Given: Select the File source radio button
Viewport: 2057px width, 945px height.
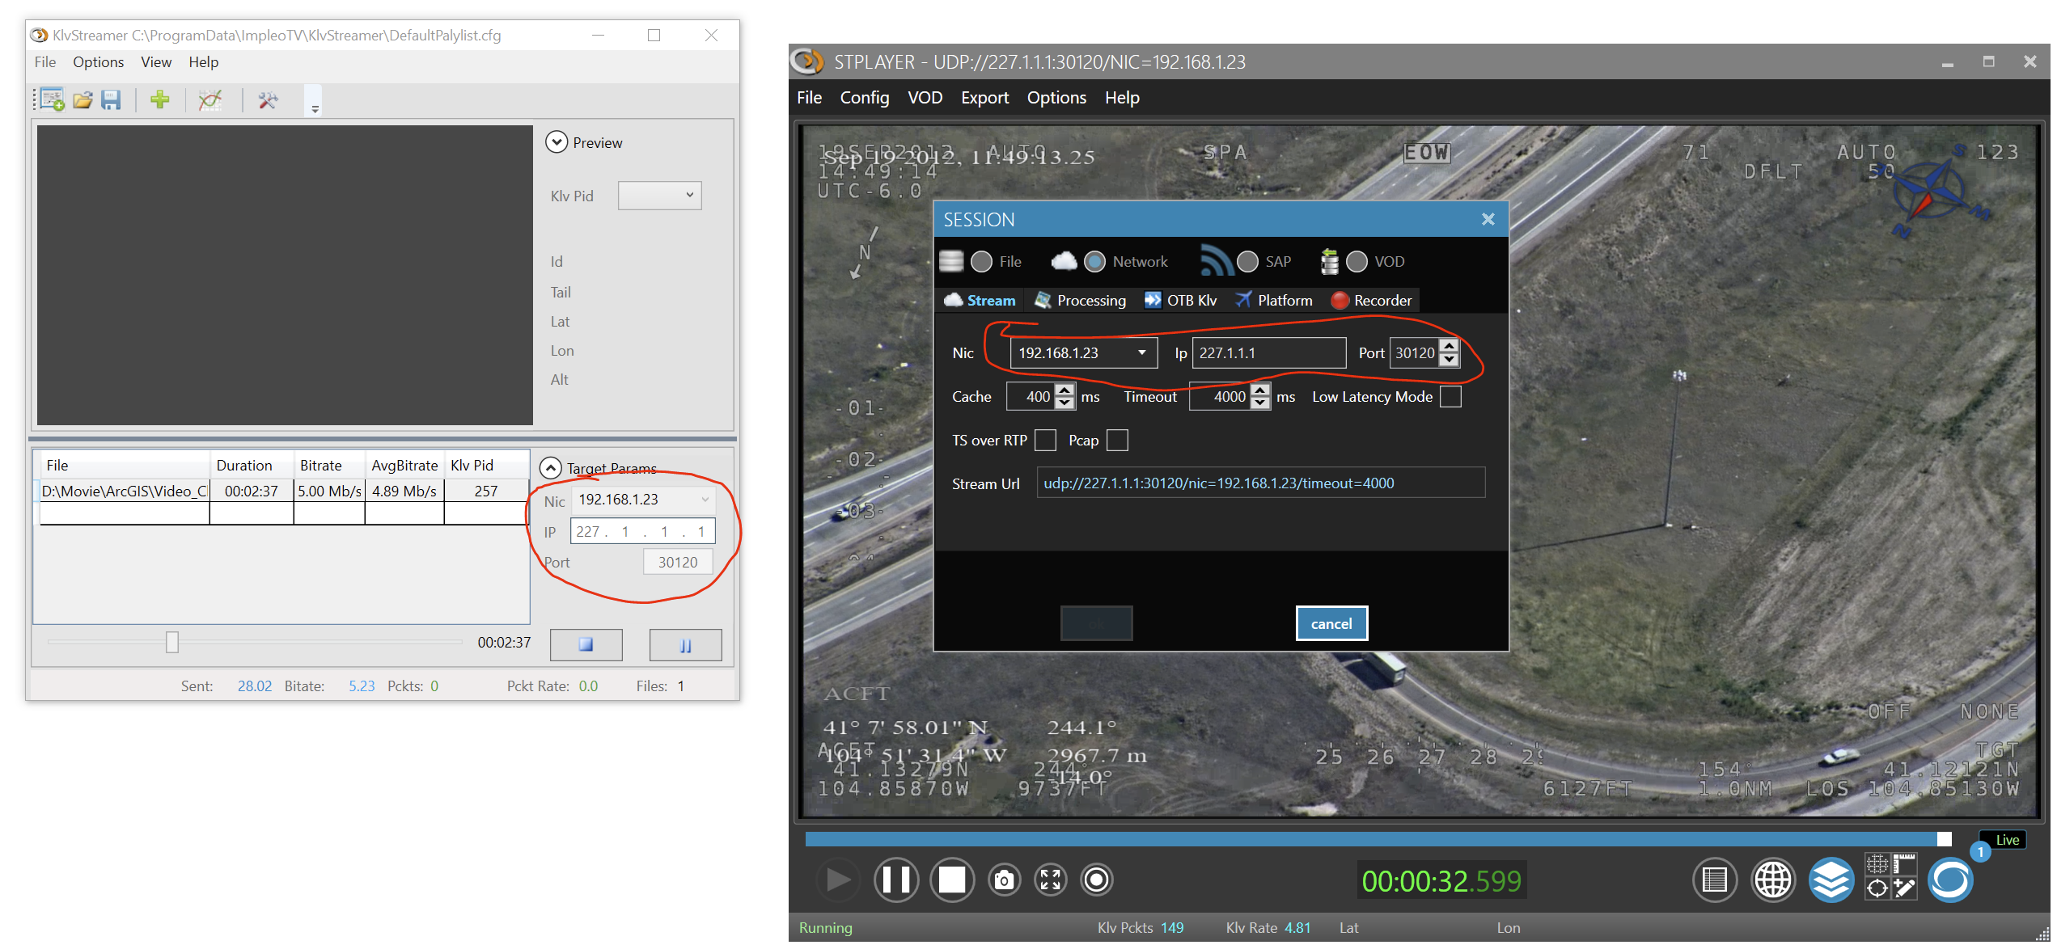Looking at the screenshot, I should pos(981,262).
